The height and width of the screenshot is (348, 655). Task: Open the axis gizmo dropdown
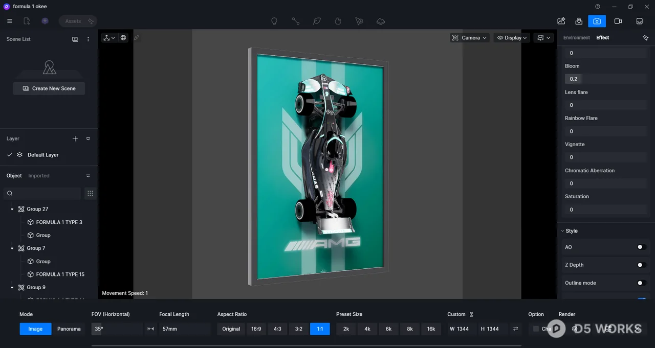pyautogui.click(x=108, y=37)
